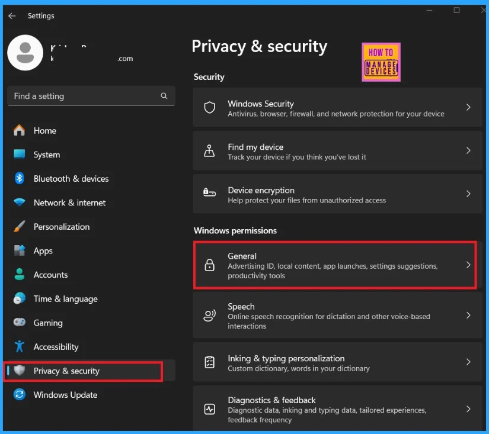Click the General padlock icon
The width and height of the screenshot is (489, 434).
click(x=209, y=266)
